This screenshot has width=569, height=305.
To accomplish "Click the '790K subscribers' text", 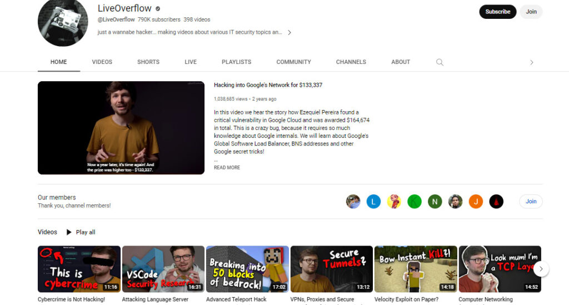I will [x=159, y=19].
